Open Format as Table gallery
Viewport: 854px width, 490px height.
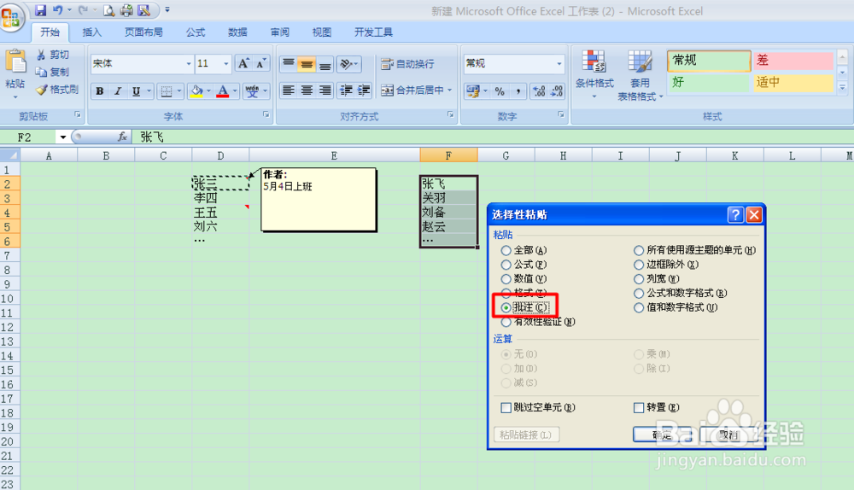(x=640, y=74)
